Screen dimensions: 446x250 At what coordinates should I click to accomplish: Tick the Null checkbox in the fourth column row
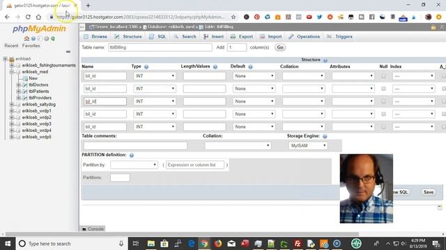click(383, 114)
